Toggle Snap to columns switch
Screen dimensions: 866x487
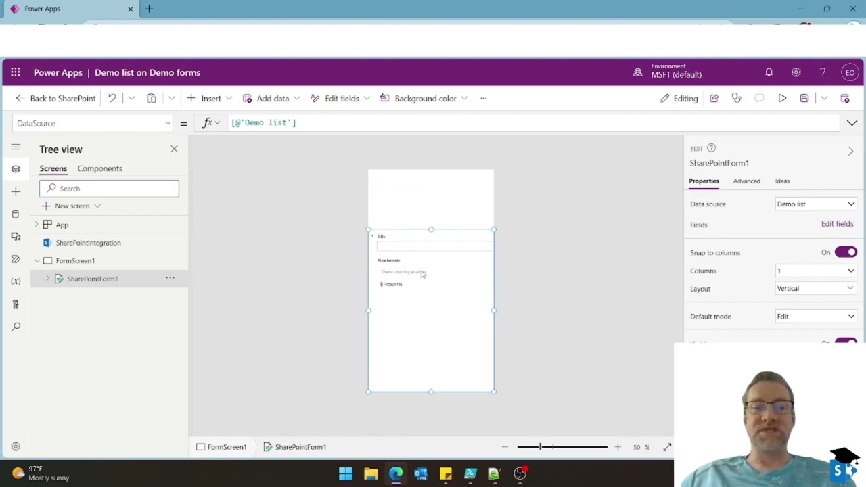[x=846, y=252]
